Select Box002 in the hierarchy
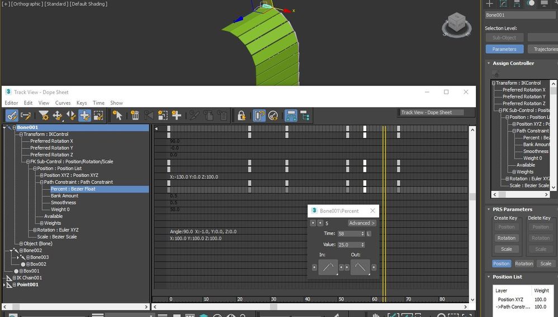 click(38, 264)
